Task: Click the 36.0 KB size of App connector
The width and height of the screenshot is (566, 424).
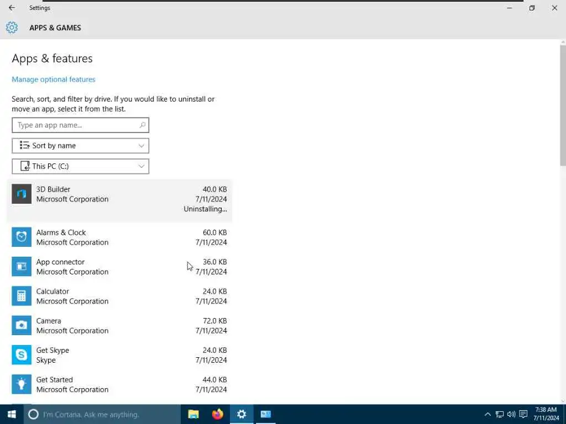Action: coord(214,262)
